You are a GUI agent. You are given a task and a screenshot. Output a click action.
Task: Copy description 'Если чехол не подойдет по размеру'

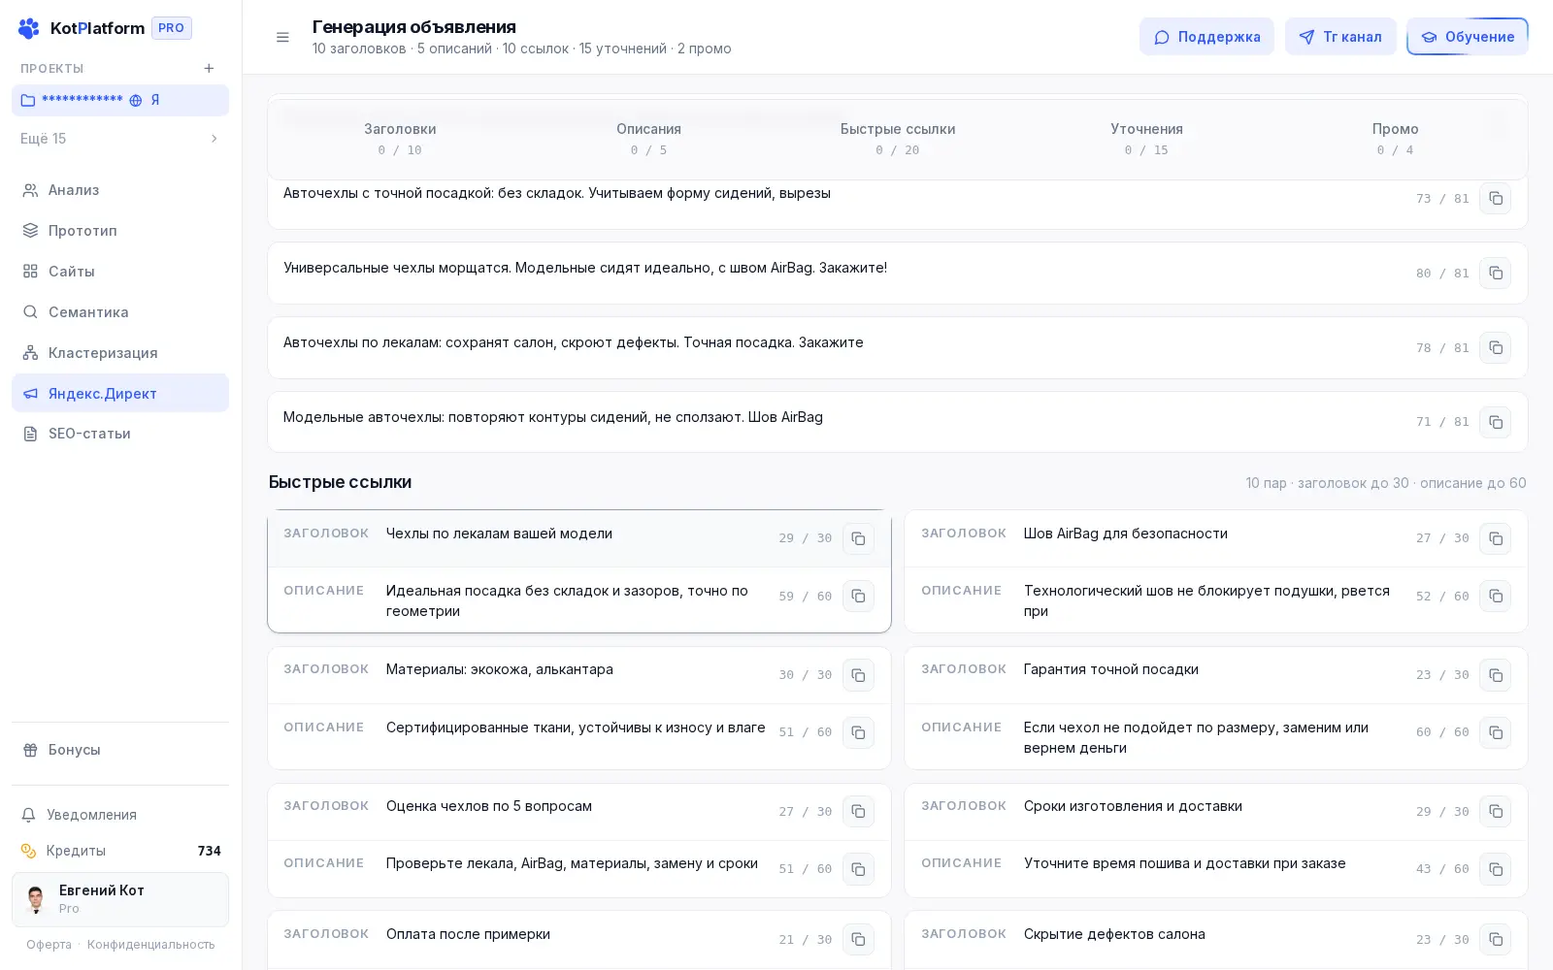tap(1495, 732)
